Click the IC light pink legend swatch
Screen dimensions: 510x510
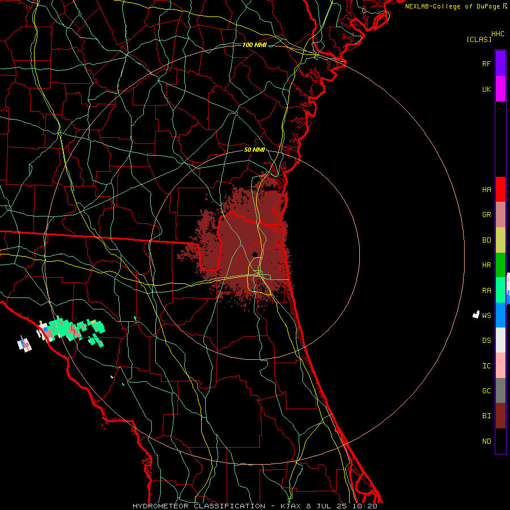[500, 365]
